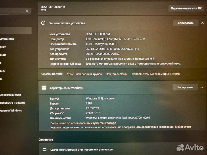The height and width of the screenshot is (155, 207).
Task: Copy Windows specifications with Копировать
Action: (x=185, y=87)
